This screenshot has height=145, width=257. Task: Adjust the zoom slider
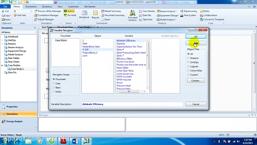pos(241,134)
